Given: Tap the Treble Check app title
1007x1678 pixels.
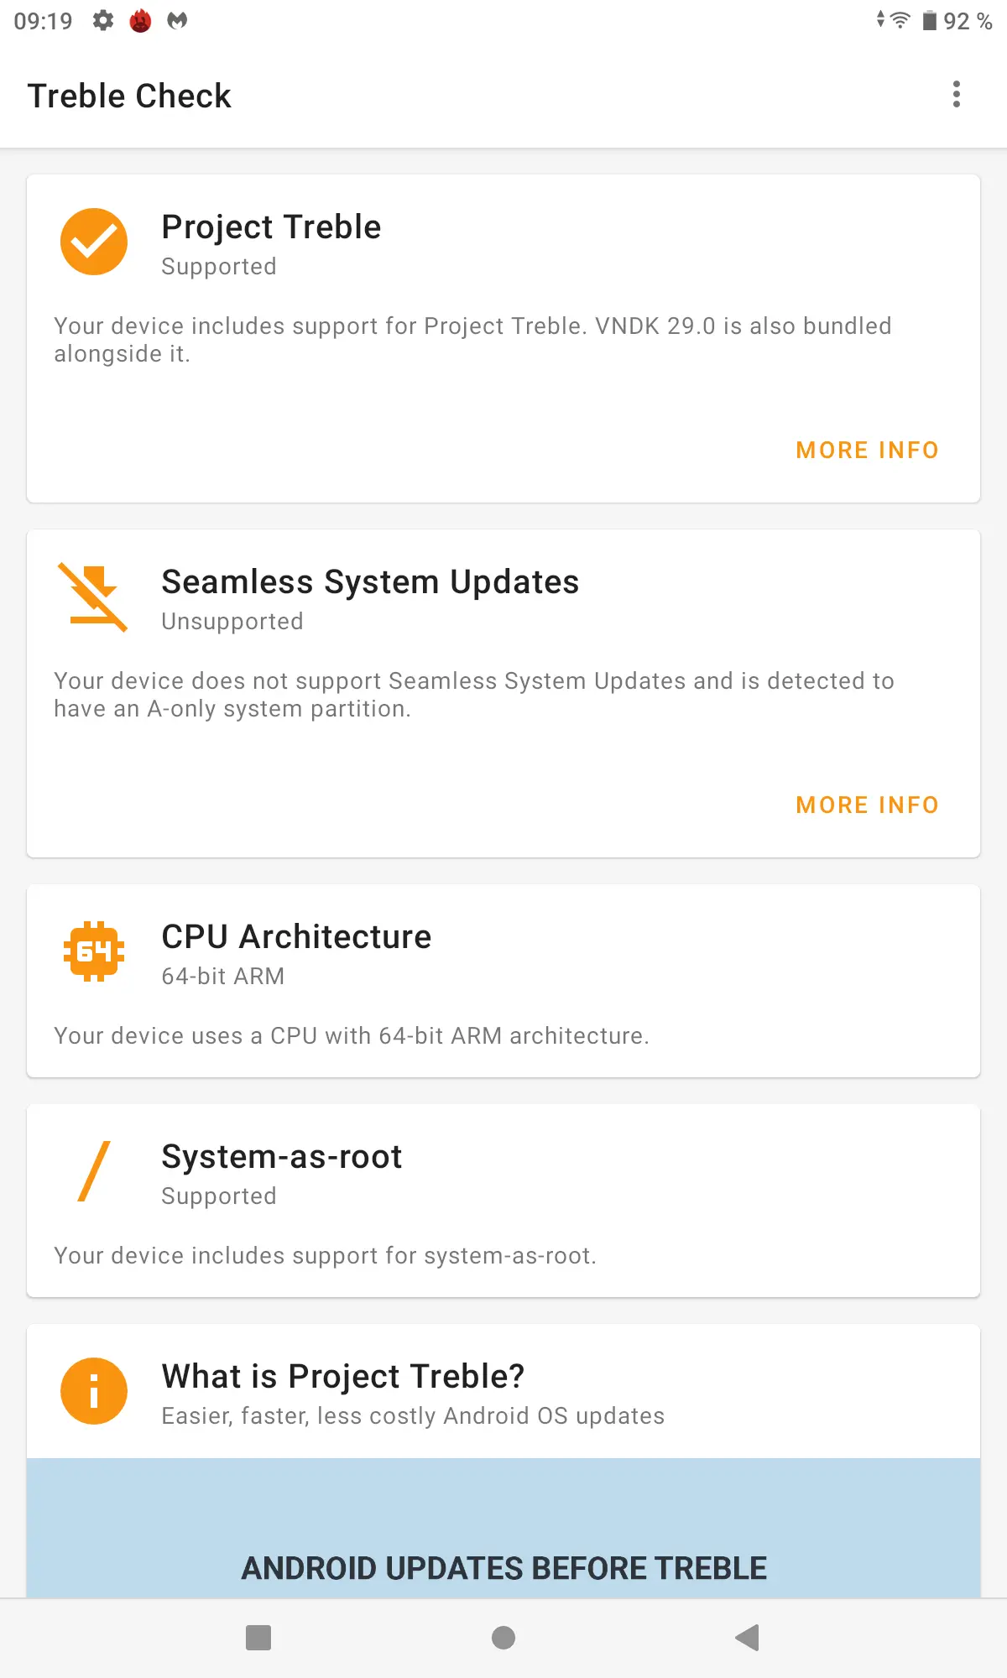Looking at the screenshot, I should point(129,96).
